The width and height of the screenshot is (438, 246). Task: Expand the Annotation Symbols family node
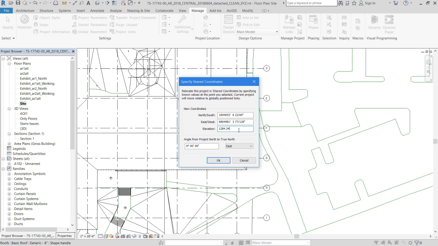(x=9, y=174)
